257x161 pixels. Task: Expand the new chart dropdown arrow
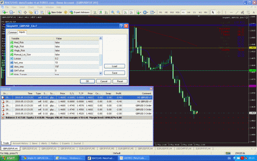7,12
